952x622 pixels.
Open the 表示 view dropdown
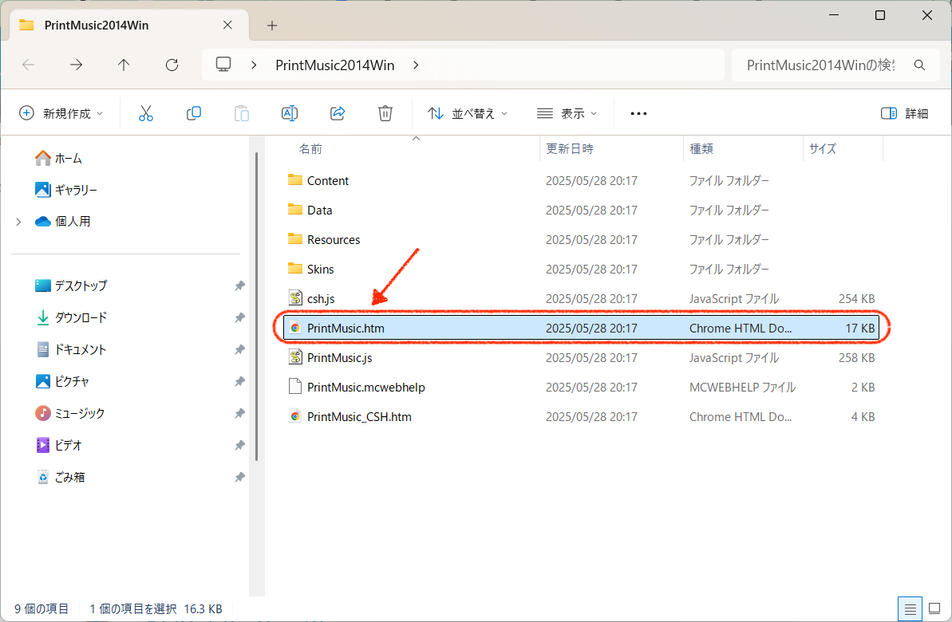(567, 113)
